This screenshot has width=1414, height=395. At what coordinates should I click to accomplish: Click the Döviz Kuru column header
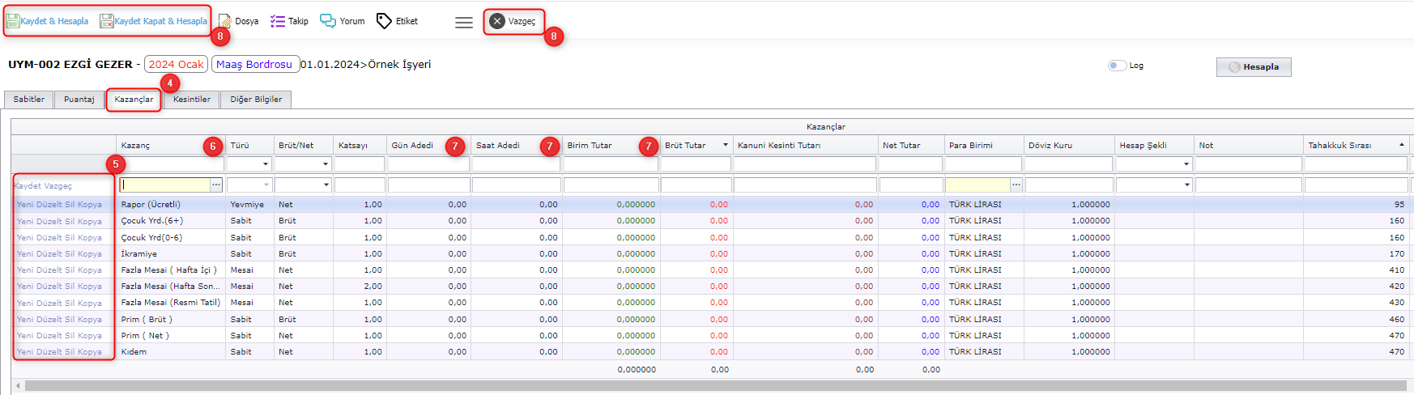click(1069, 145)
